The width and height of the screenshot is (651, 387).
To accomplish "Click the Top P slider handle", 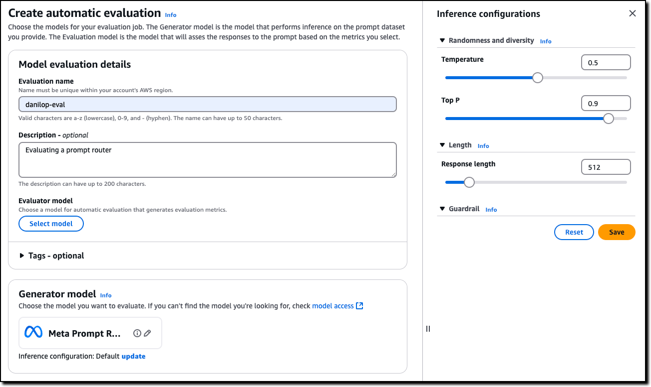I will coord(608,119).
